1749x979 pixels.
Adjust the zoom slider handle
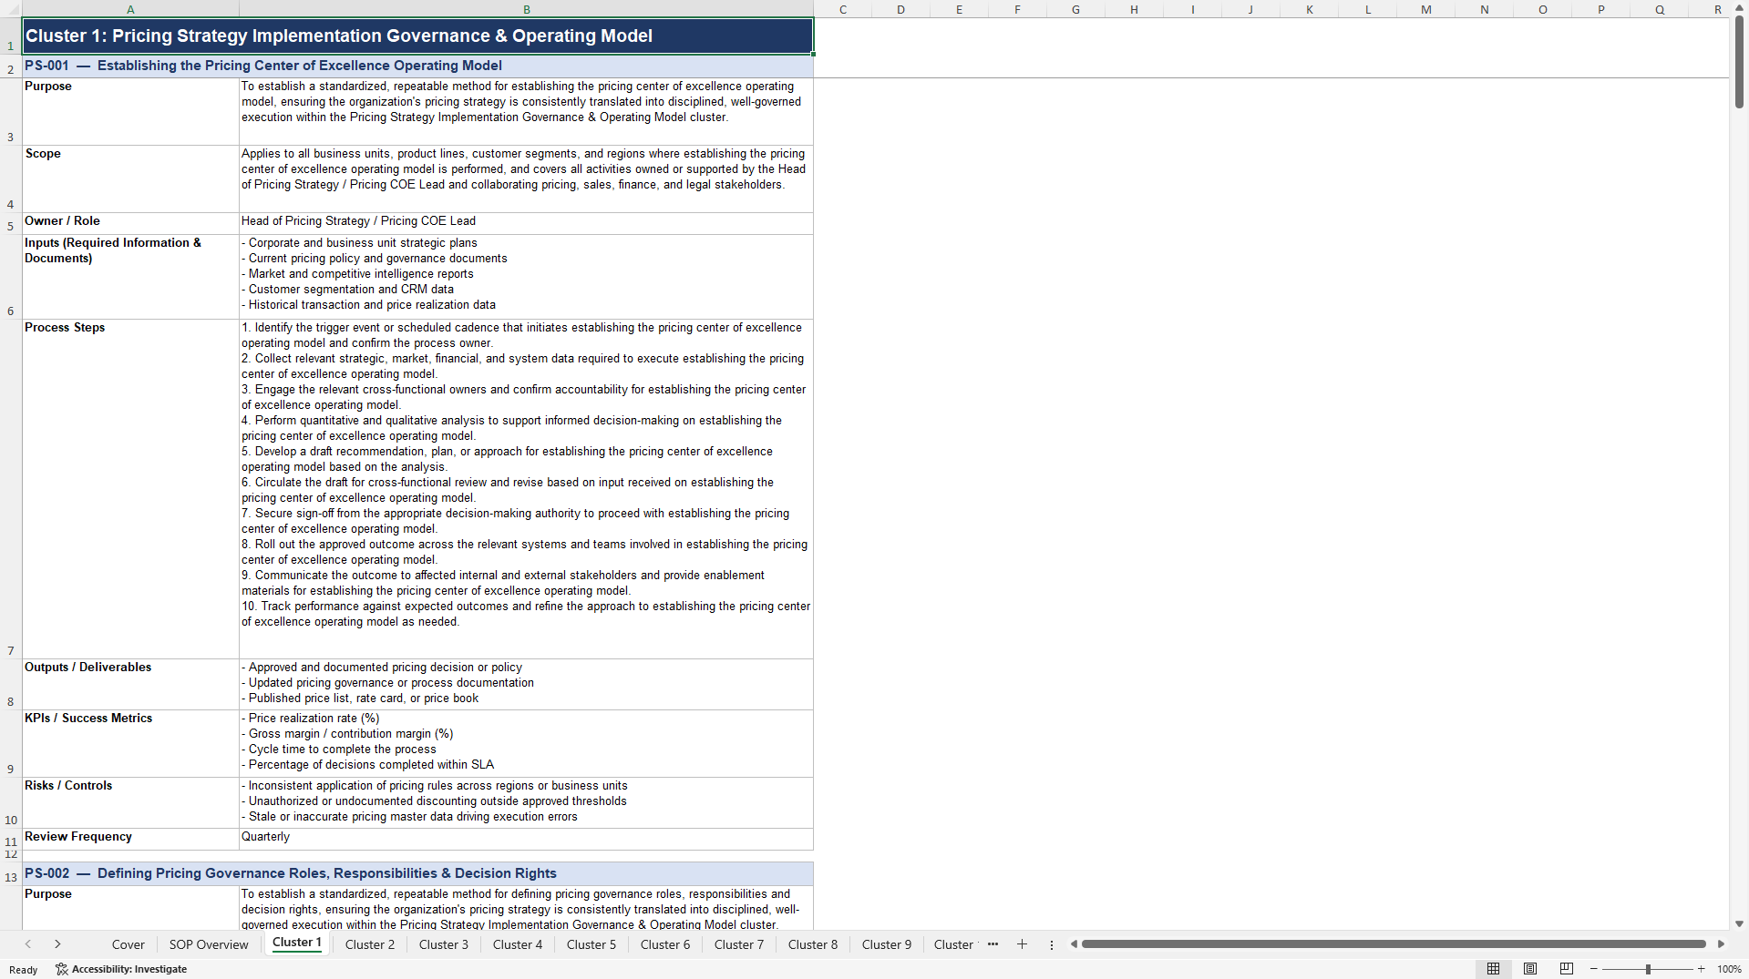tap(1648, 969)
